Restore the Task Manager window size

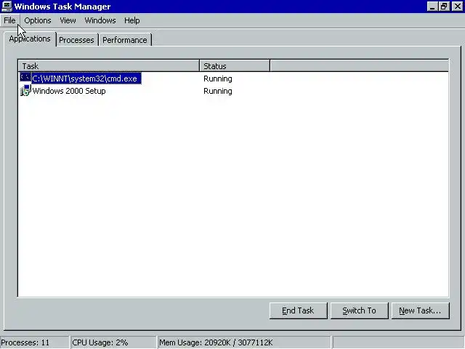click(x=444, y=7)
